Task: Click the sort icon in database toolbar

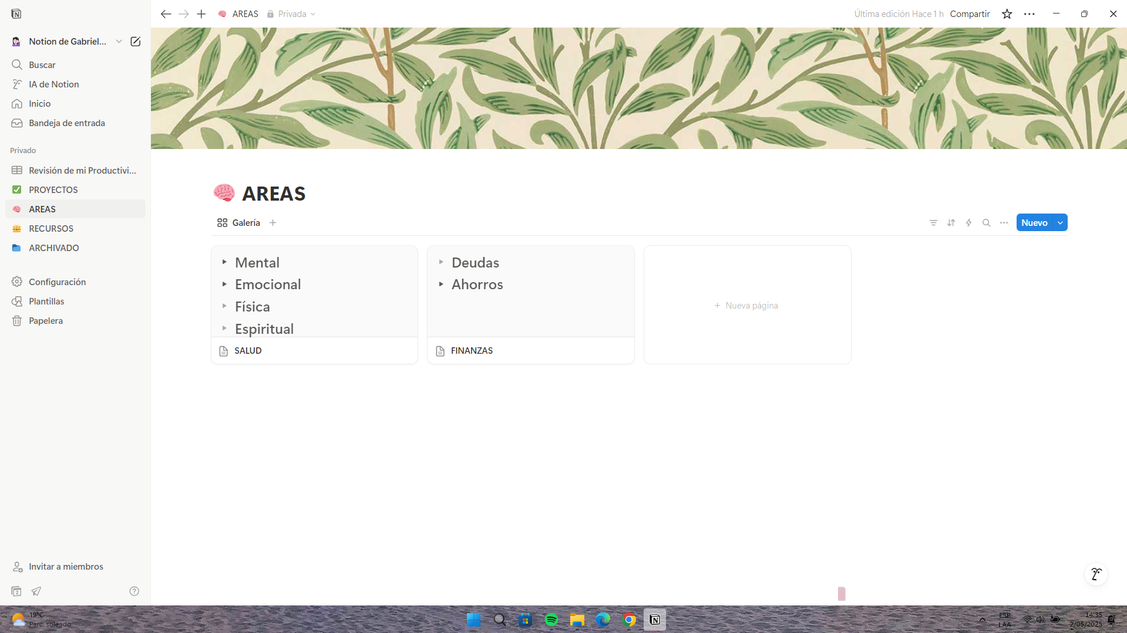Action: (x=951, y=223)
